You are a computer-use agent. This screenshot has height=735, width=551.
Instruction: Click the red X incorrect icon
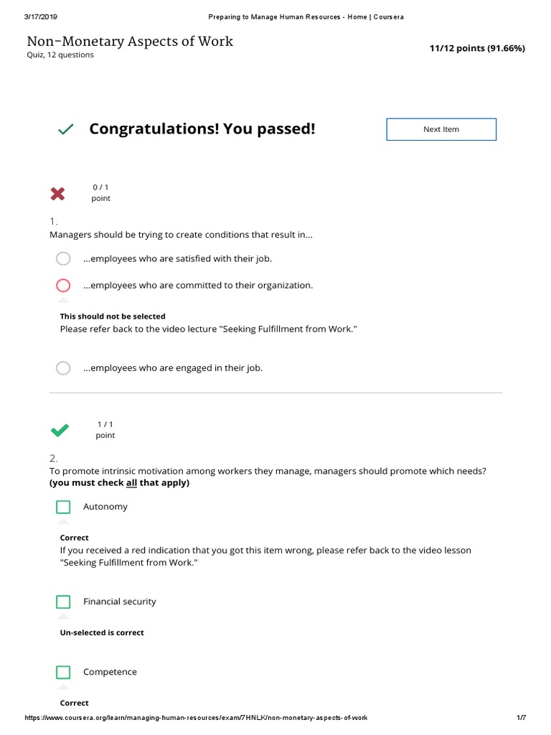tap(58, 193)
